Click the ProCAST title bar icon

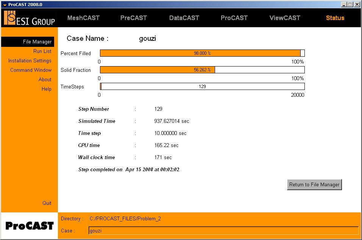(5, 5)
